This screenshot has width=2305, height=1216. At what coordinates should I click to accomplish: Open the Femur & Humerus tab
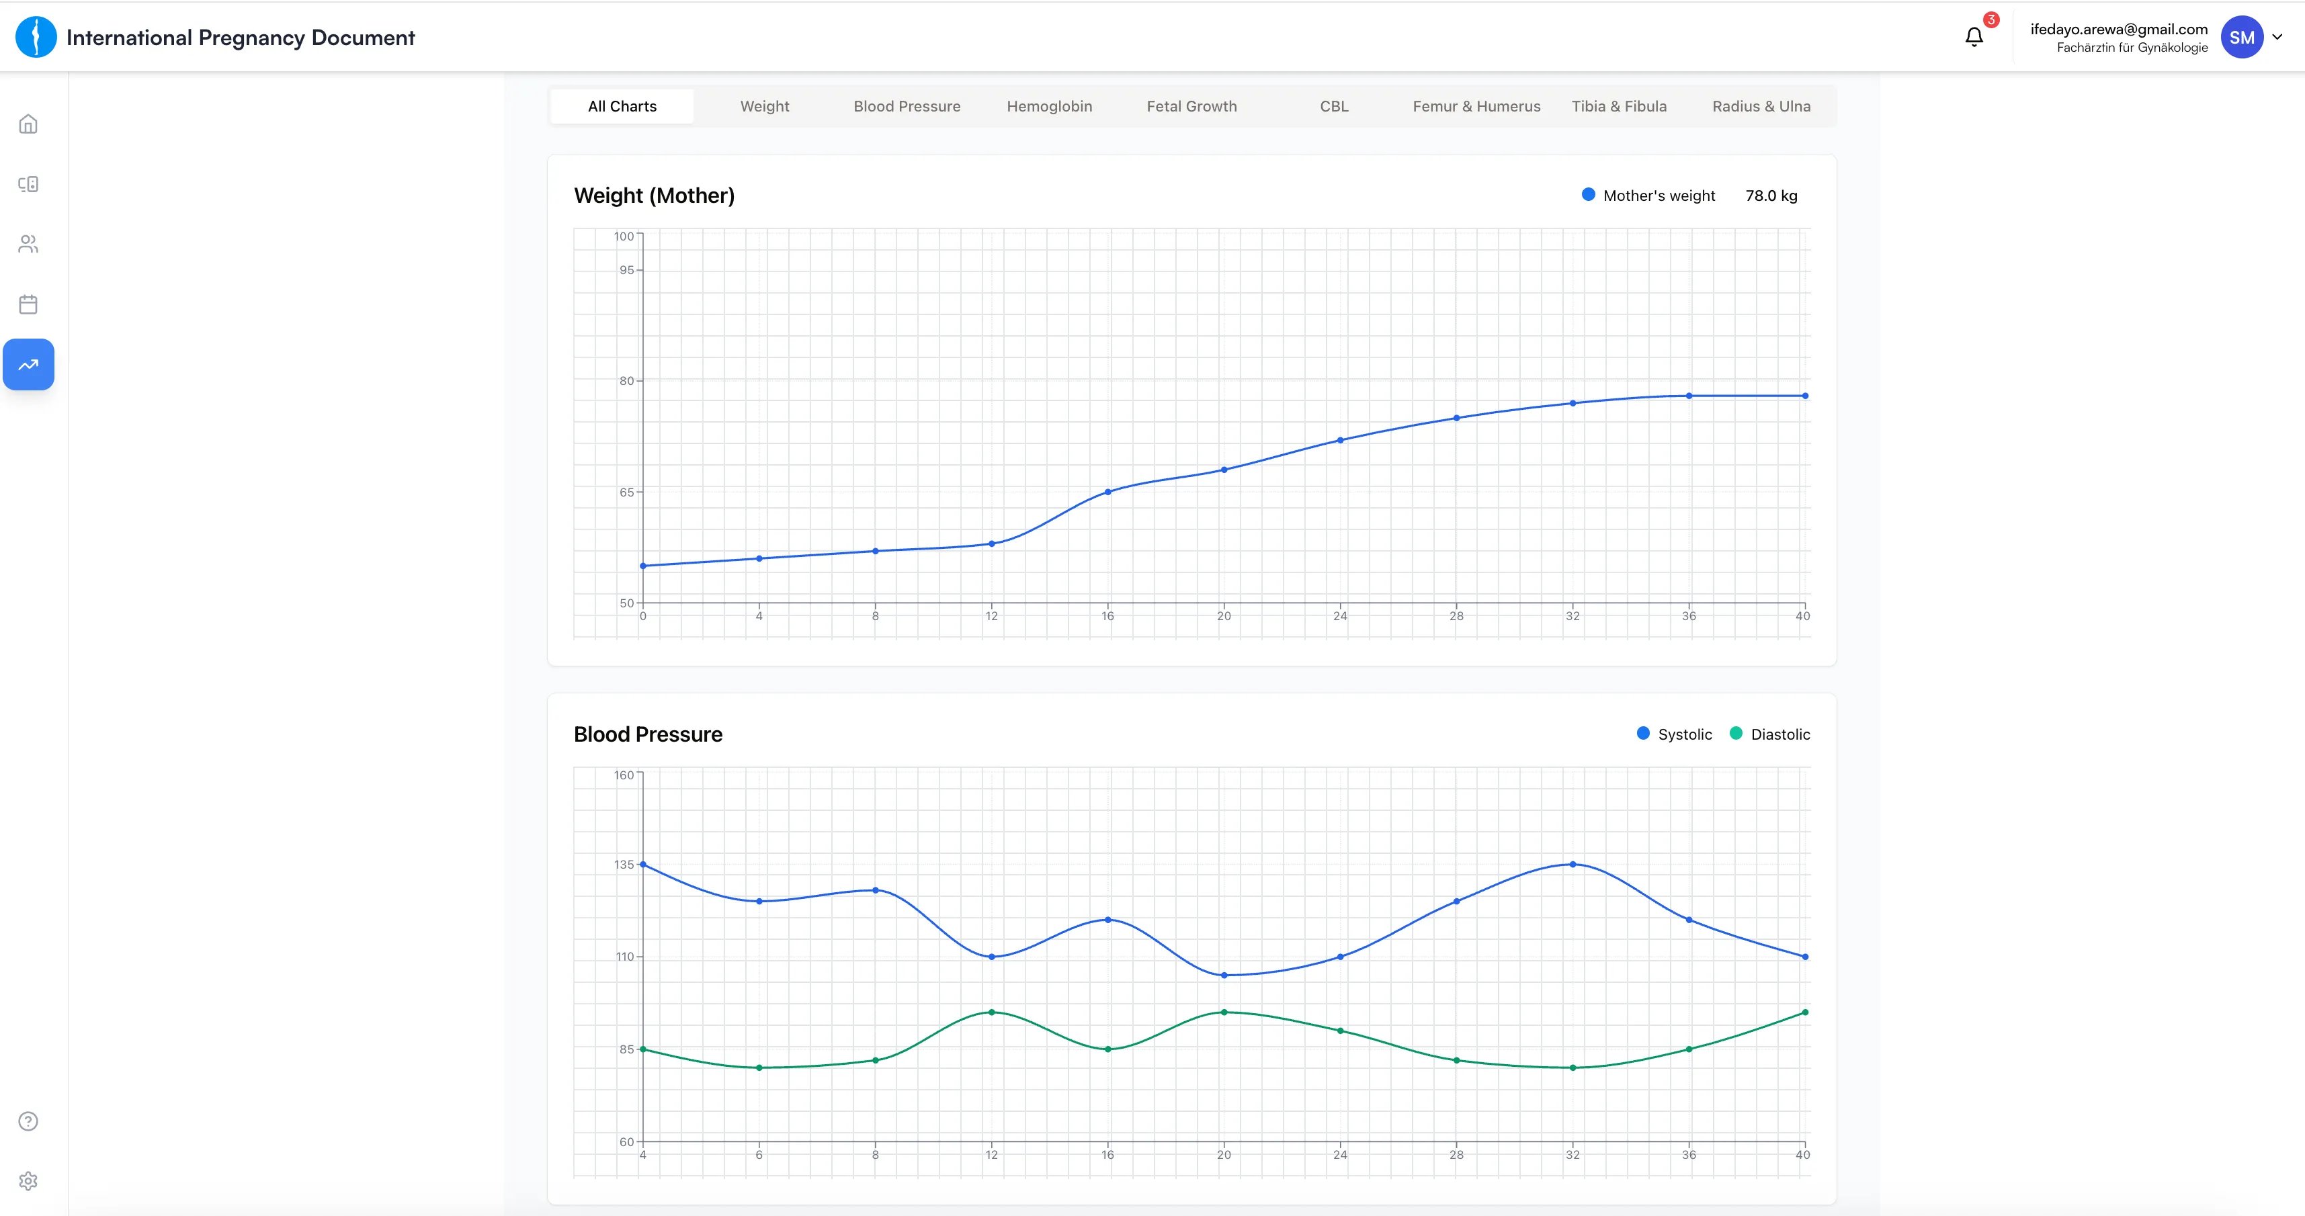pyautogui.click(x=1476, y=106)
